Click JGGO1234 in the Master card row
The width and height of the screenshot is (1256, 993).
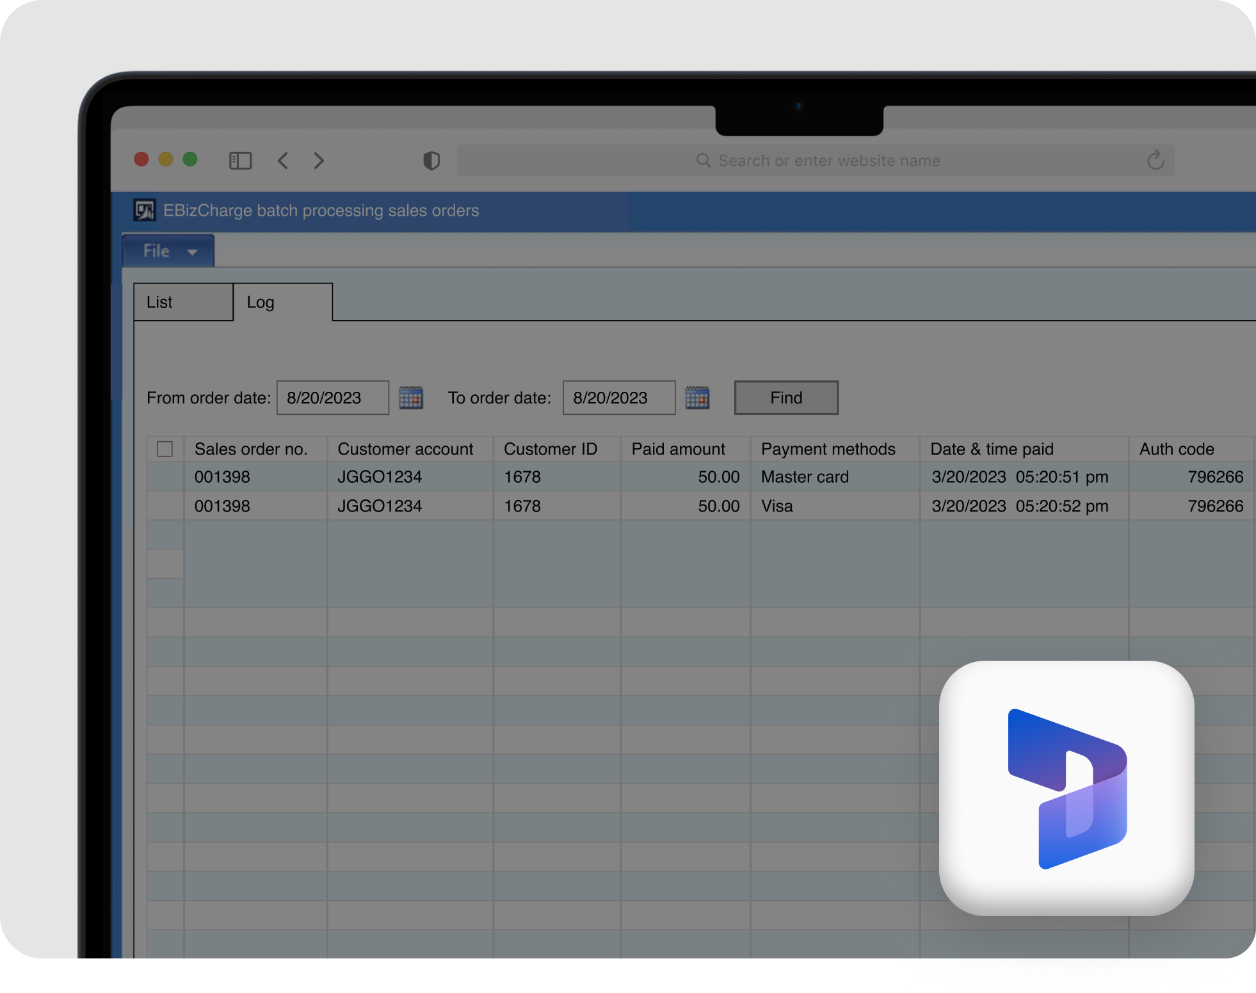coord(410,477)
